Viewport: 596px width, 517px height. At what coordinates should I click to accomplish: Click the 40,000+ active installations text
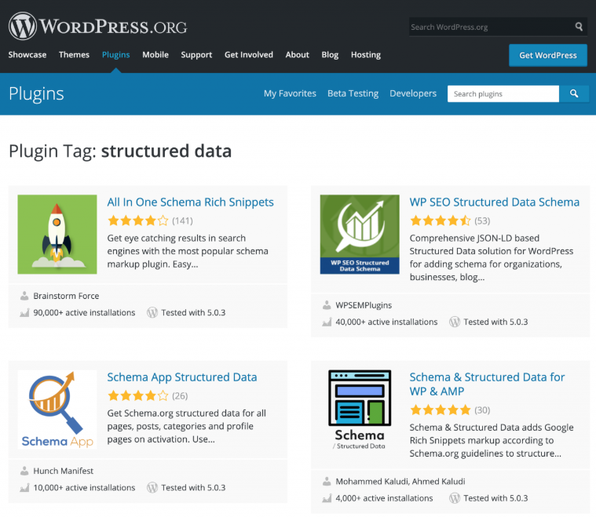pos(386,322)
